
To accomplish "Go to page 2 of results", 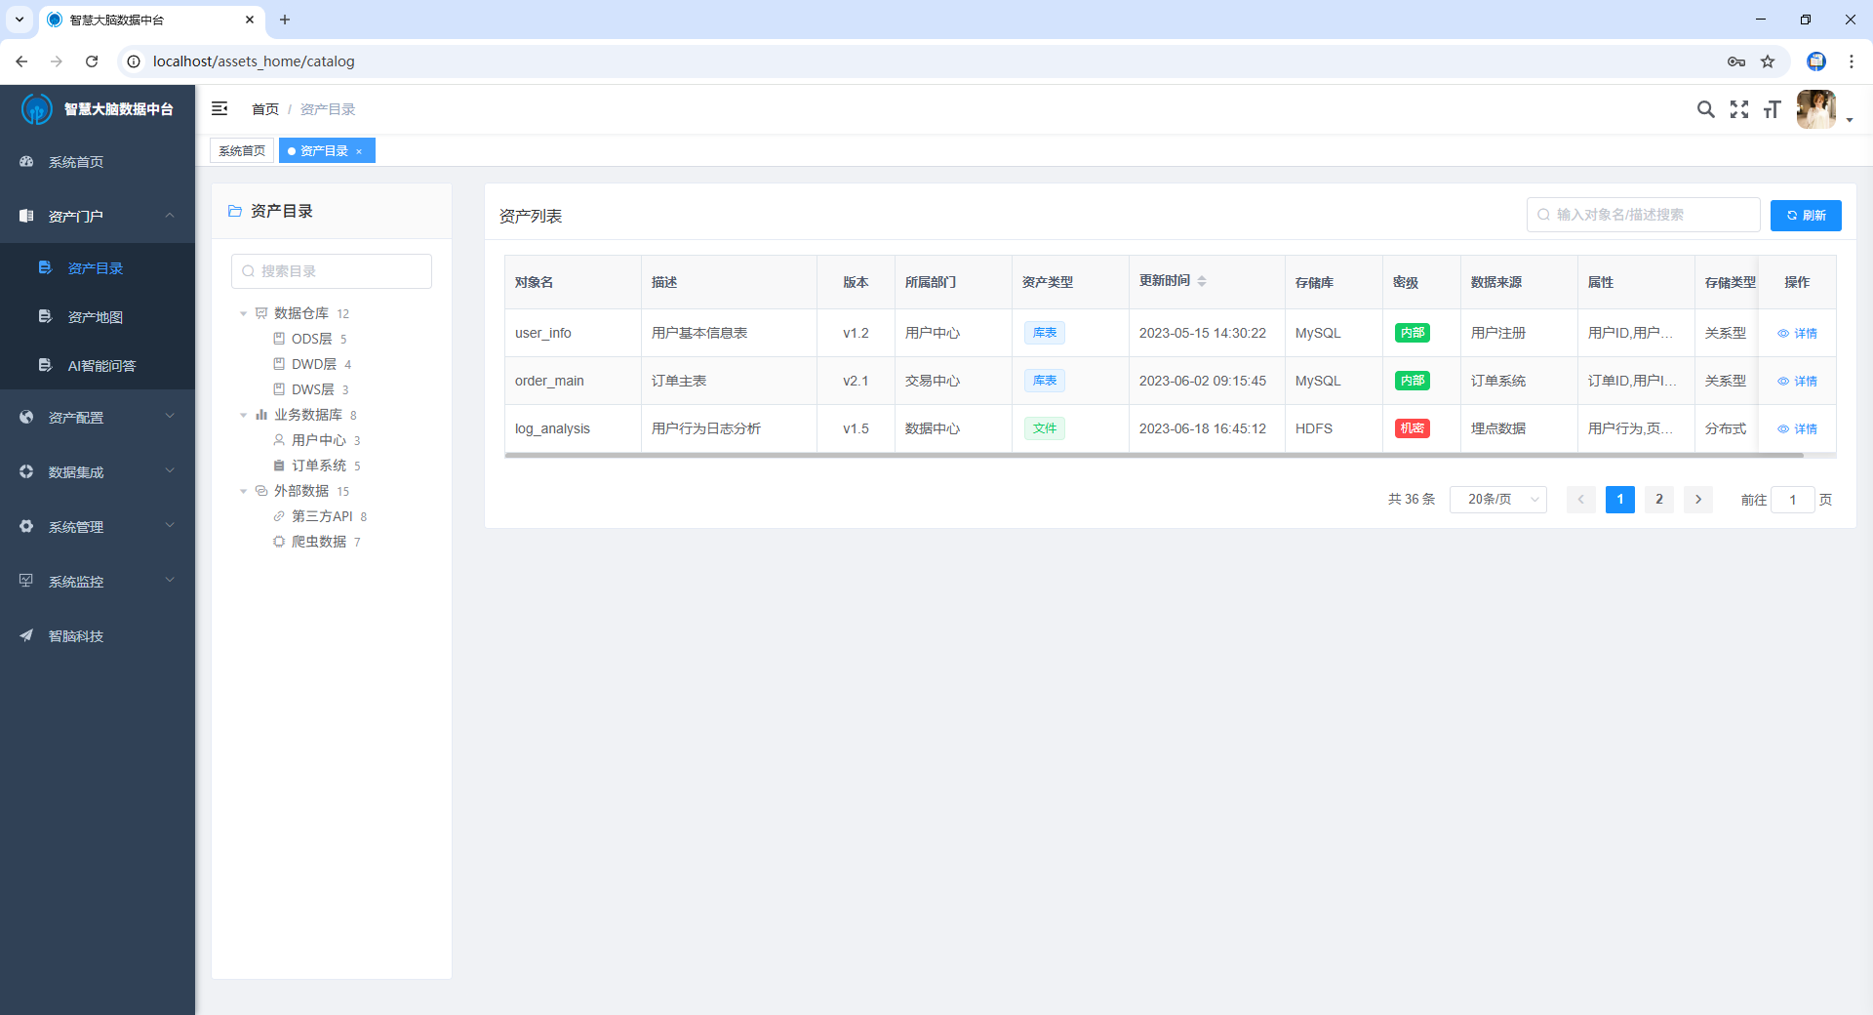I will (x=1658, y=500).
